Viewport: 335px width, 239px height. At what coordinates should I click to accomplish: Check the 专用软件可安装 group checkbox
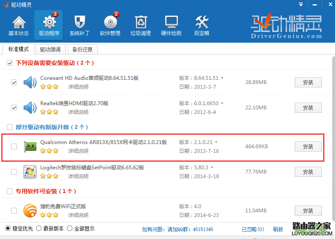10,191
